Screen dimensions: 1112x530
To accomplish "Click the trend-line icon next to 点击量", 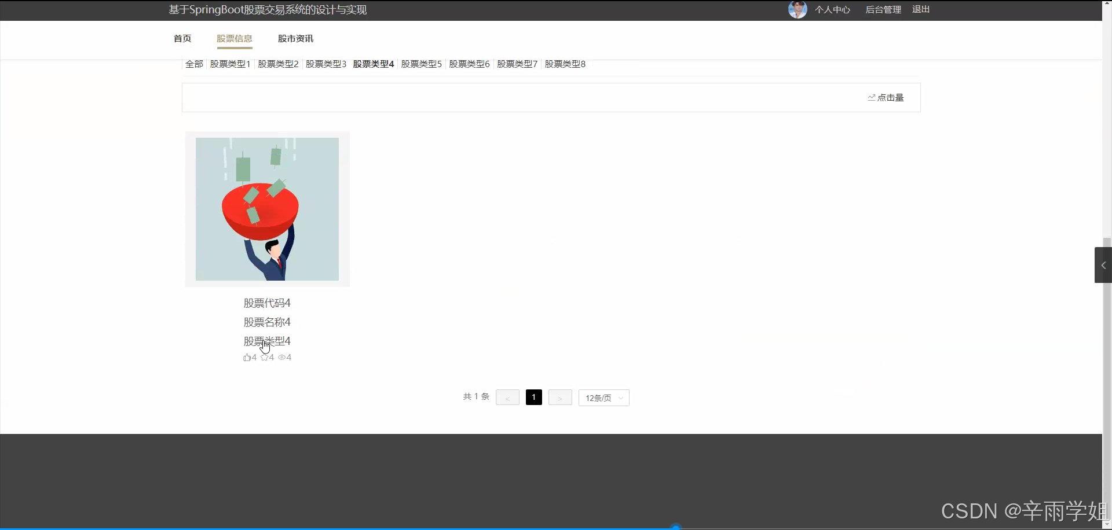I will coord(872,97).
